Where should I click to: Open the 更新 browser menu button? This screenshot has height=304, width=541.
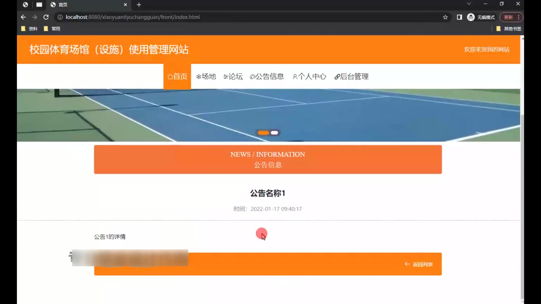511,17
